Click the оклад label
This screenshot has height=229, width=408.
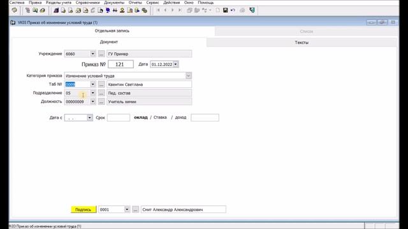141,117
